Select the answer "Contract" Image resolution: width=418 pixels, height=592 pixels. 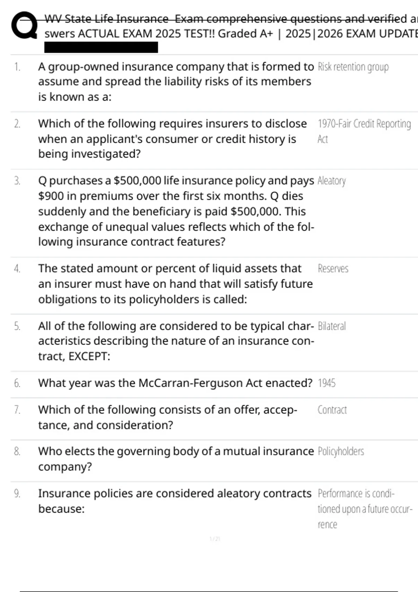tap(332, 410)
